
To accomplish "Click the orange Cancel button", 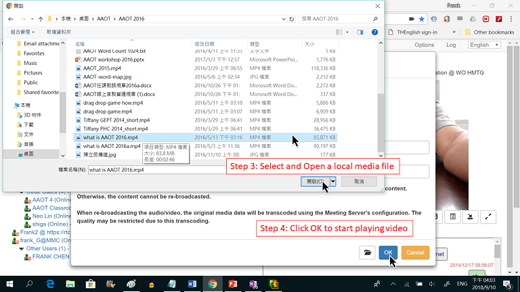I will [415, 252].
